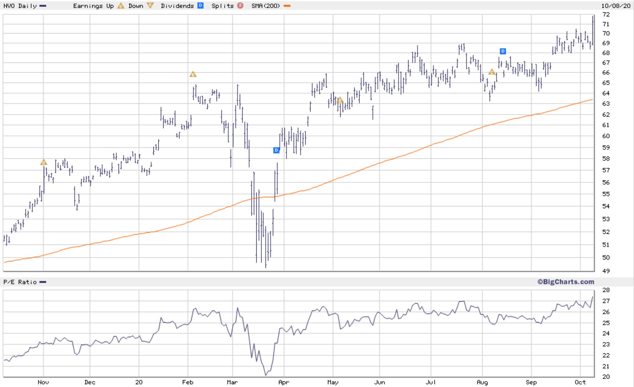Click the Oct label on time axis
Screen dimensions: 634x387
pyautogui.click(x=580, y=382)
